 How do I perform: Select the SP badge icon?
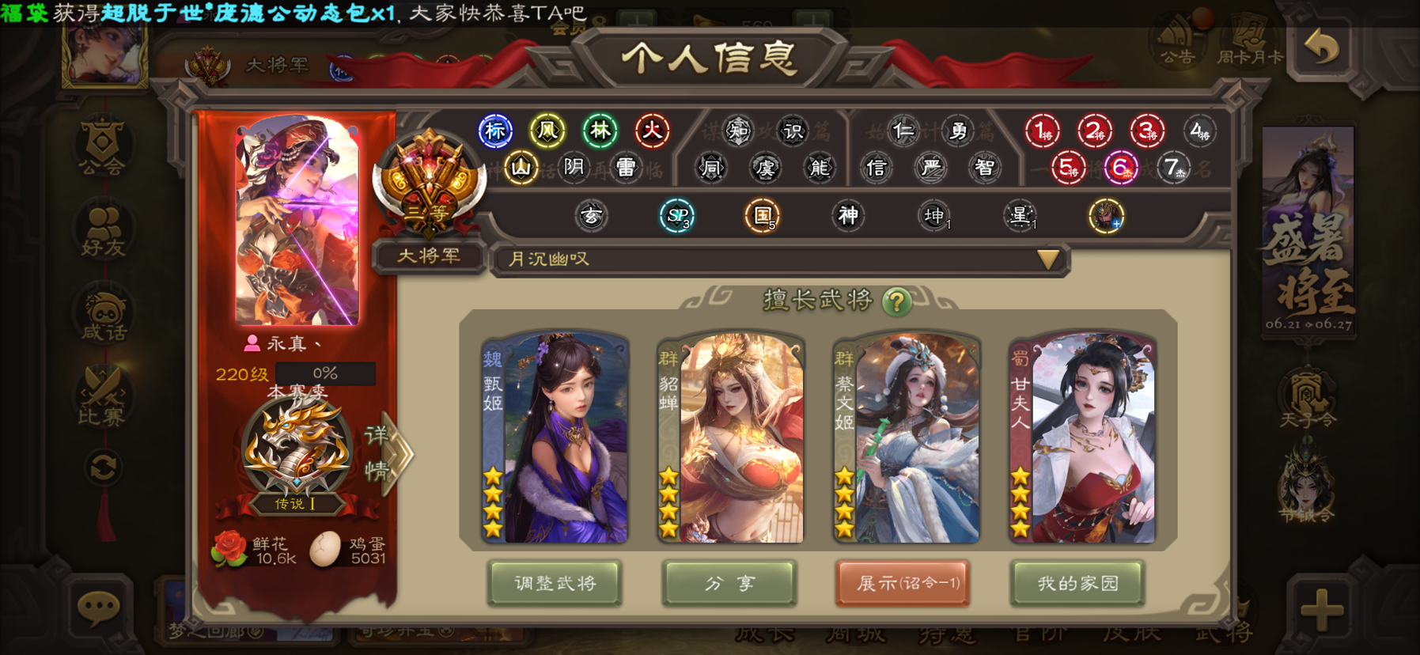click(677, 216)
